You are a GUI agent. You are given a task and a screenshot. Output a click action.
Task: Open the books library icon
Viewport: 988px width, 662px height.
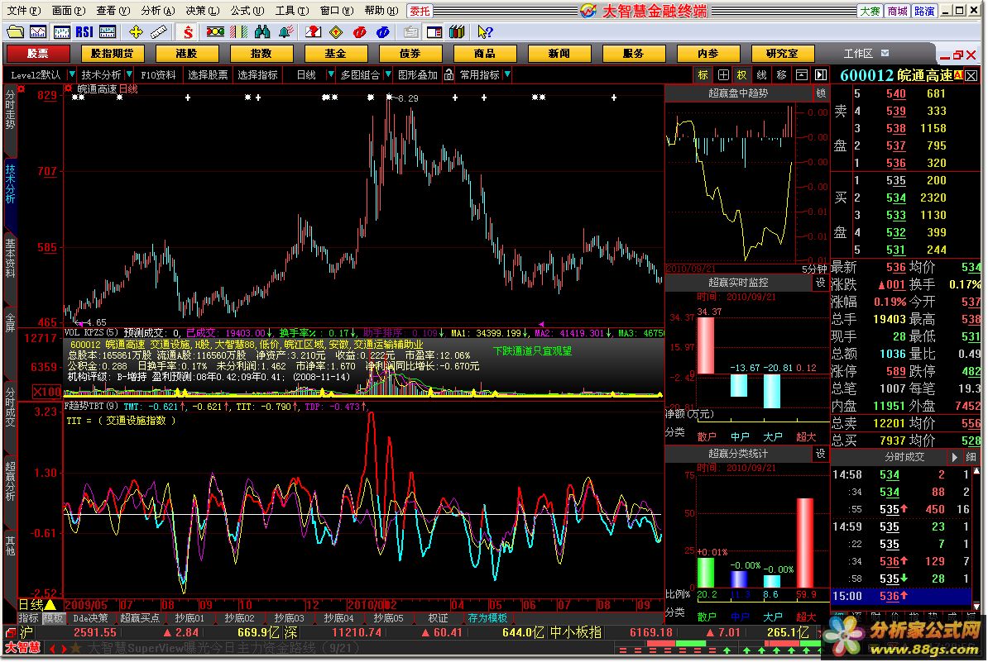pyautogui.click(x=457, y=31)
